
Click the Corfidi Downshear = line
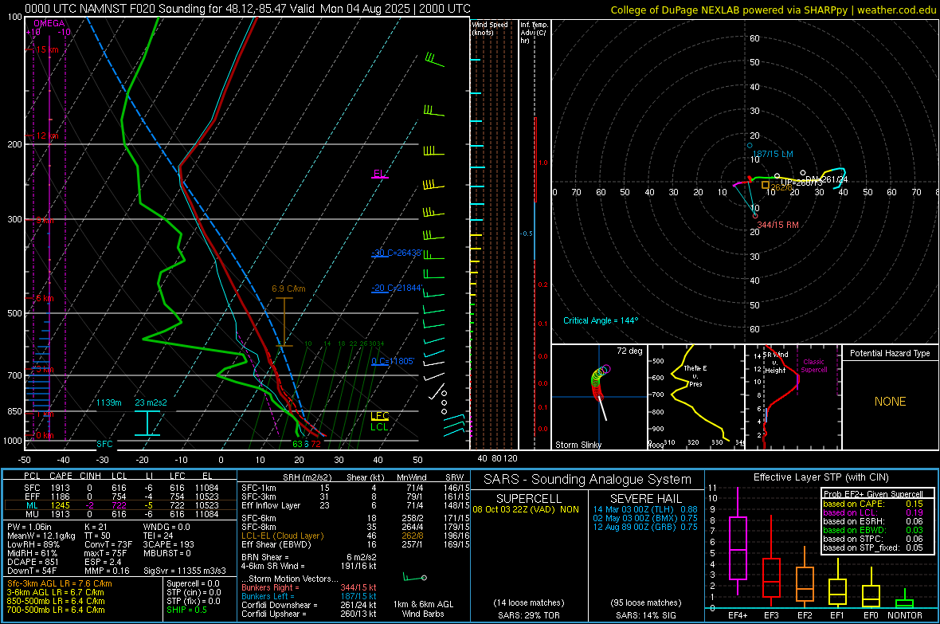[309, 605]
